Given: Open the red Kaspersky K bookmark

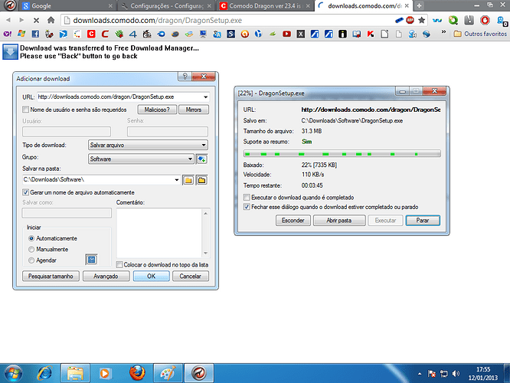Looking at the screenshot, I should [371, 34].
